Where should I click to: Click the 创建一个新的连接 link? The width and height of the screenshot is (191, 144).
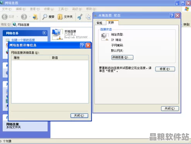pyautogui.click(x=23, y=40)
